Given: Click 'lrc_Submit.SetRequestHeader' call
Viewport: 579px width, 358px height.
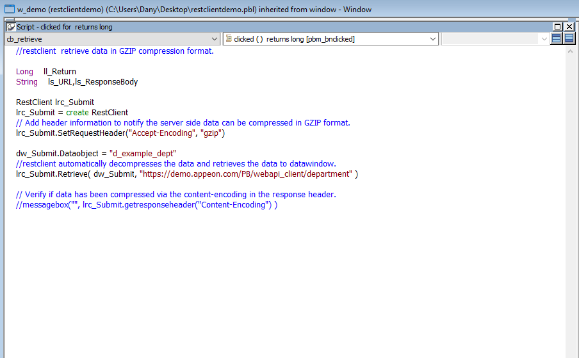Looking at the screenshot, I should [70, 133].
